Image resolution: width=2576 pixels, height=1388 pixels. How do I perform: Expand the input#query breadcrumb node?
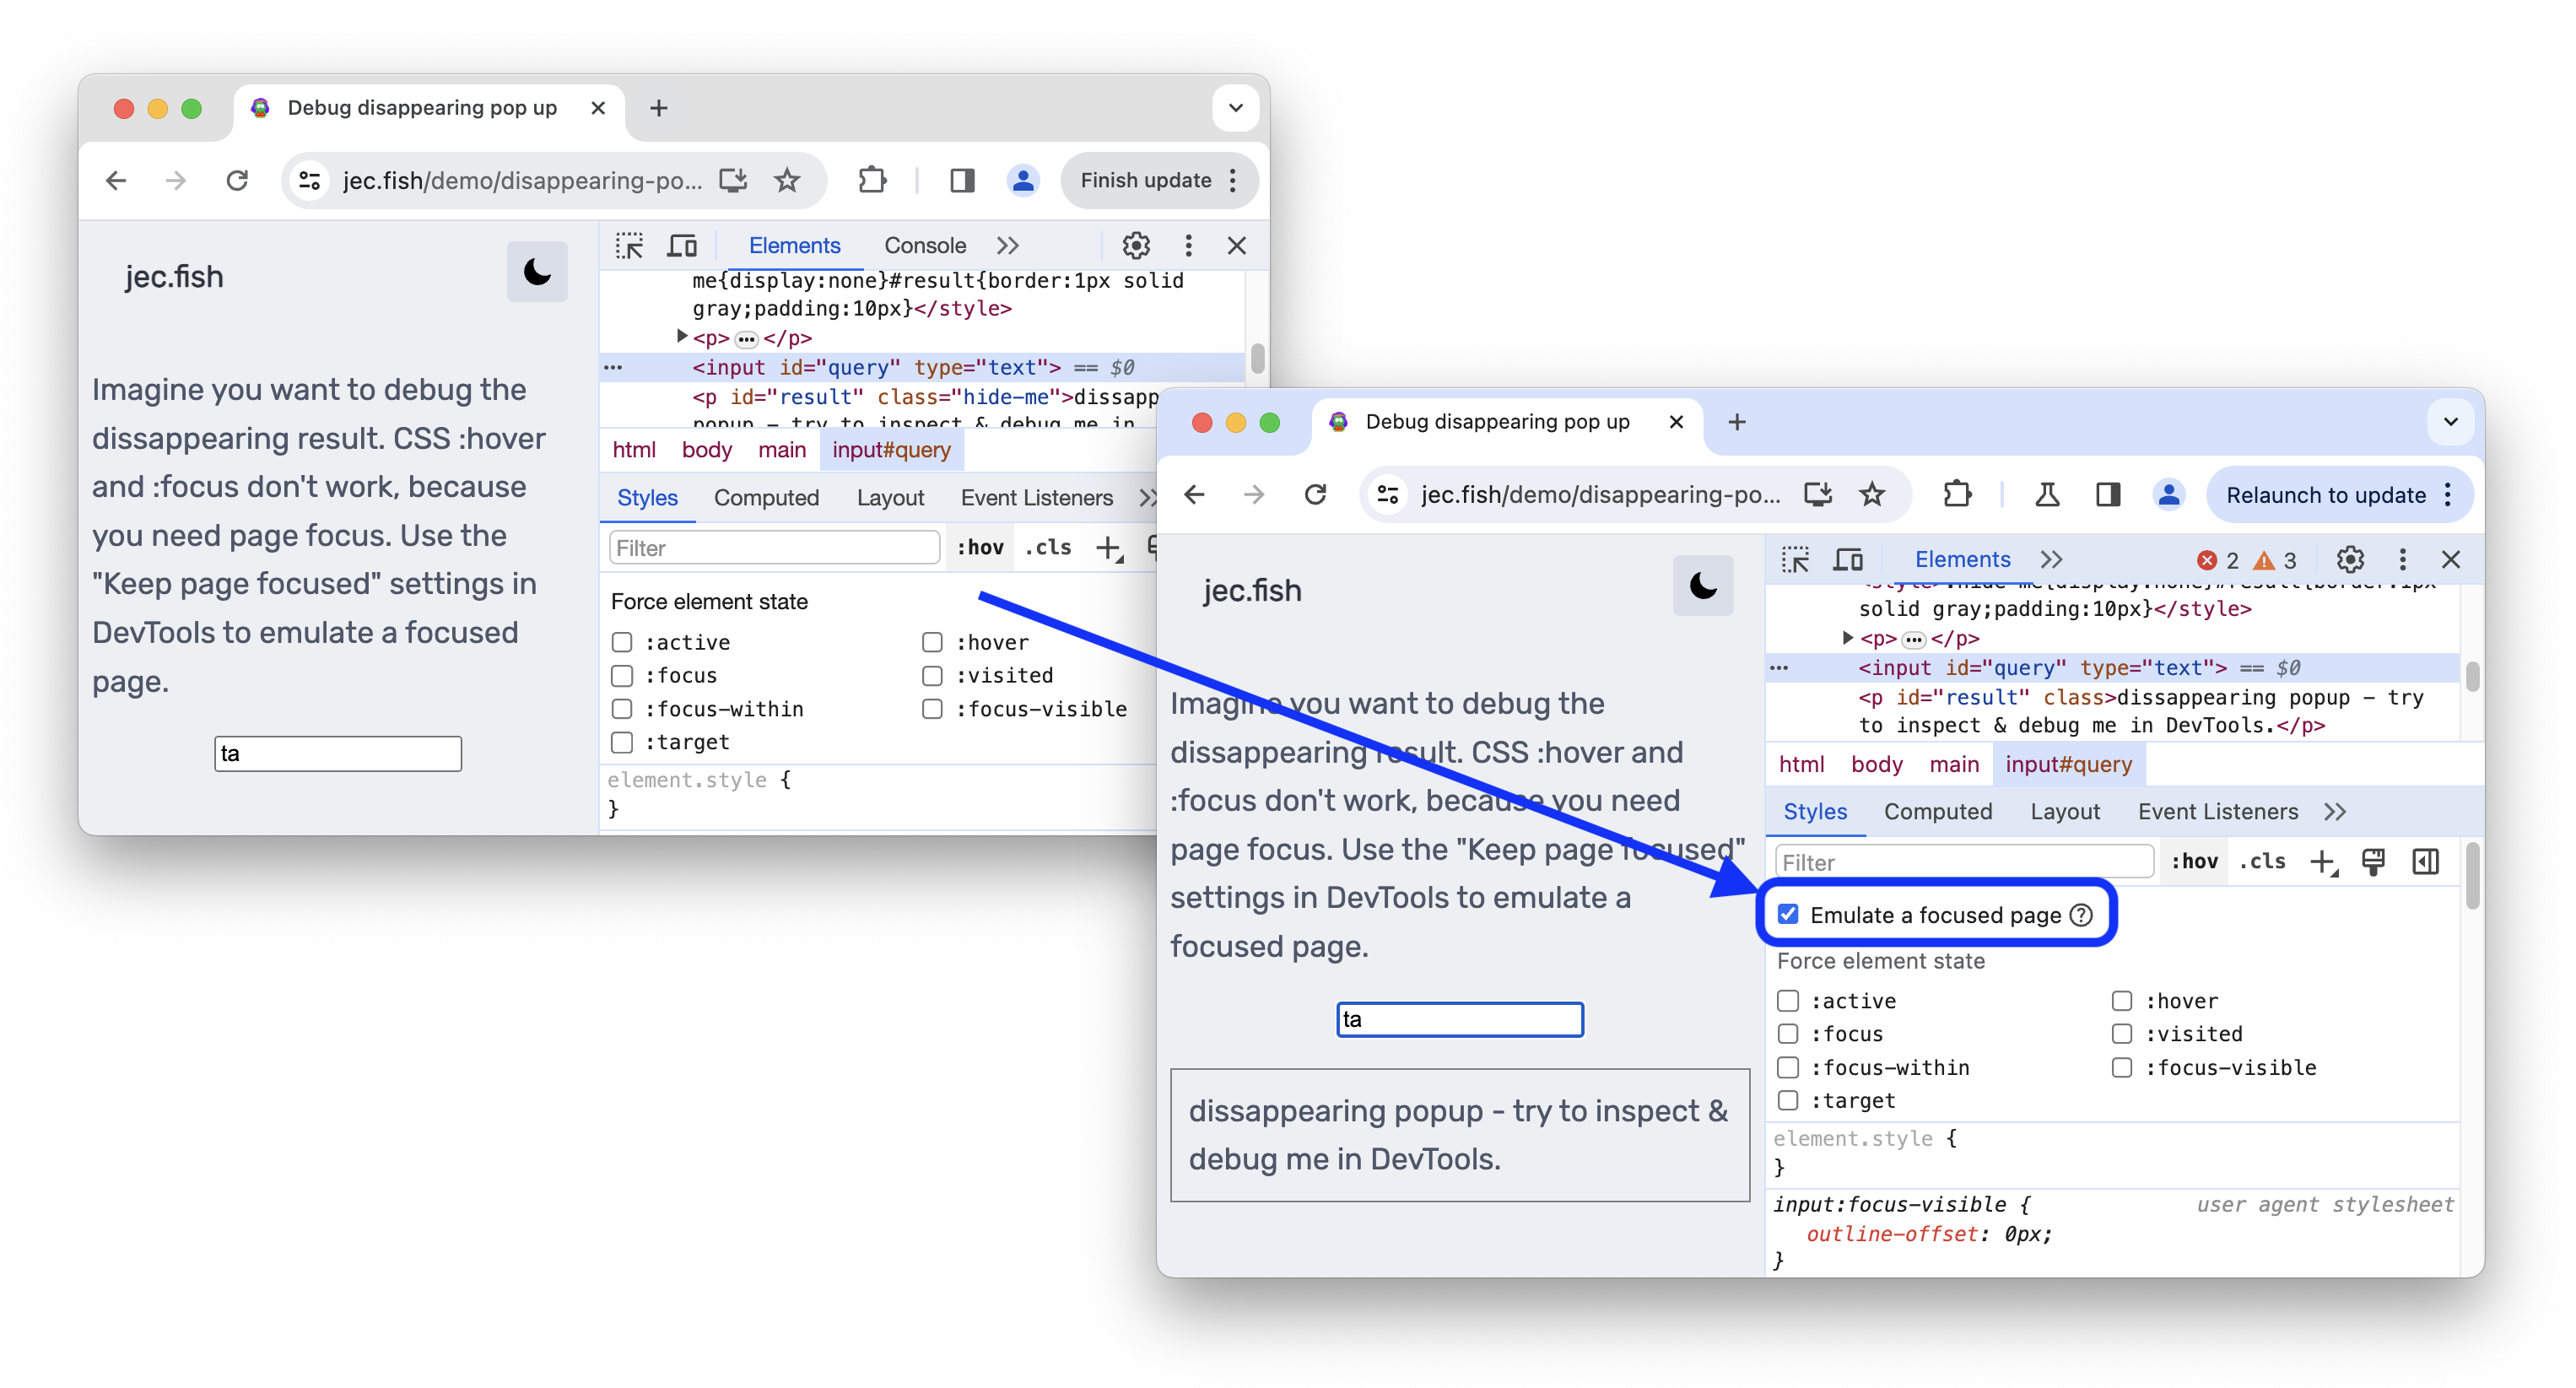2066,763
